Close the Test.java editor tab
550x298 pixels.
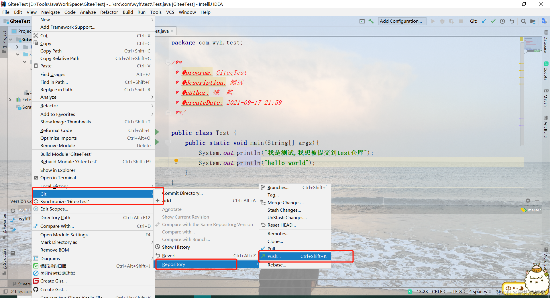pos(172,31)
